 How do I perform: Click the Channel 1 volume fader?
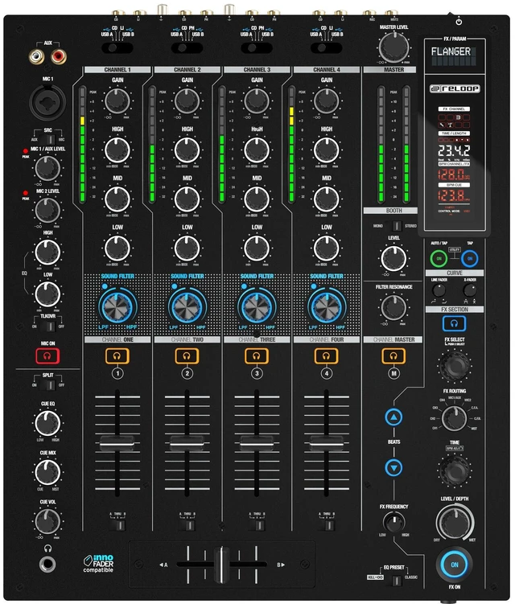117,443
